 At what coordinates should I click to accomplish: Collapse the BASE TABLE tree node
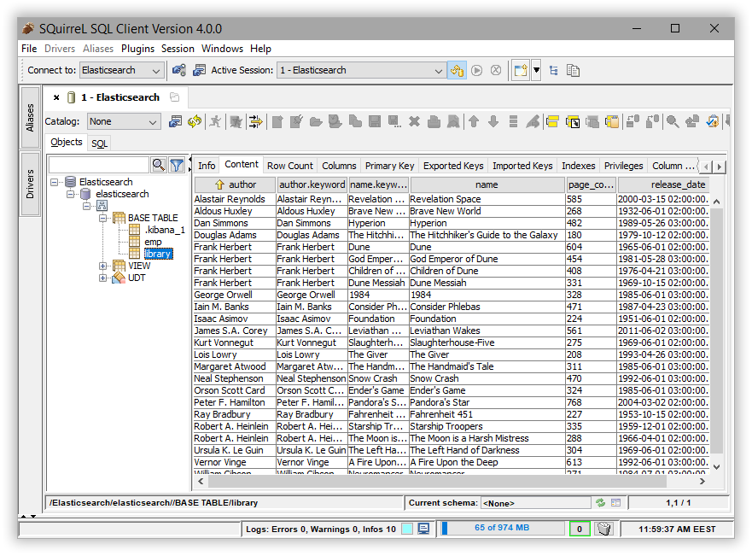pos(103,218)
